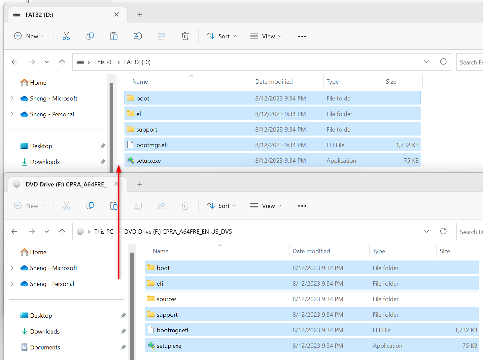This screenshot has height=360, width=483.
Task: Click Back arrow in FAT32 window
Action: [15, 62]
